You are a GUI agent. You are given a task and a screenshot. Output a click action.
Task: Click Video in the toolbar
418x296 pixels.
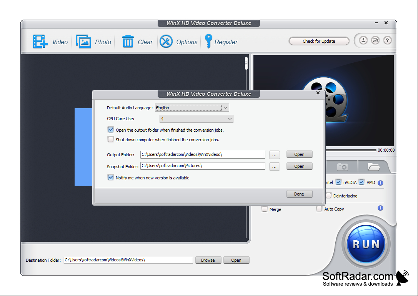pyautogui.click(x=60, y=42)
